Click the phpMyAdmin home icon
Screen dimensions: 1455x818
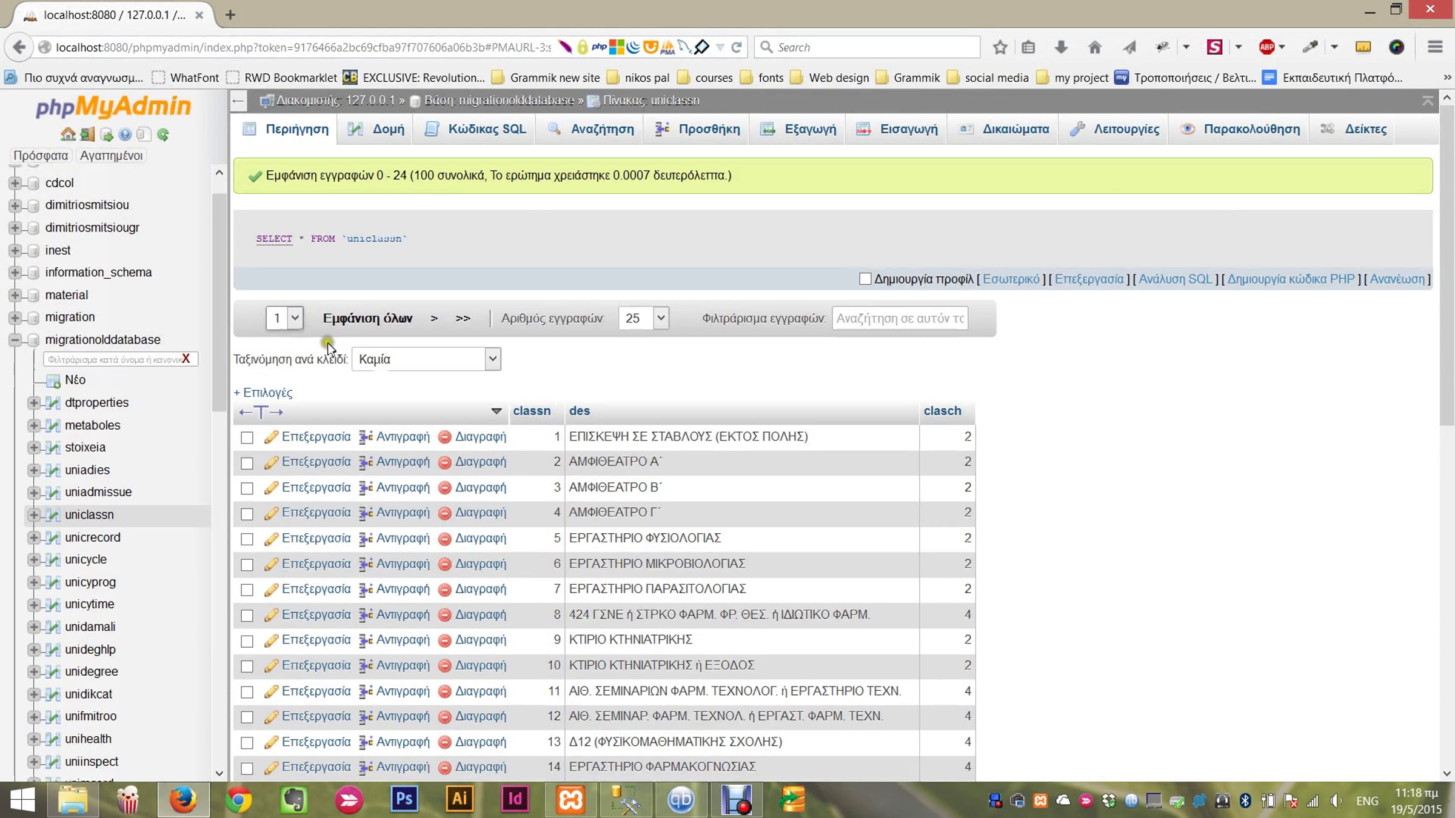click(68, 134)
